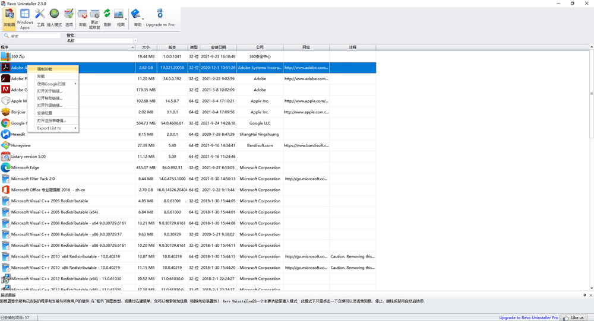Click the Listary version 5.00 icon

point(5,156)
